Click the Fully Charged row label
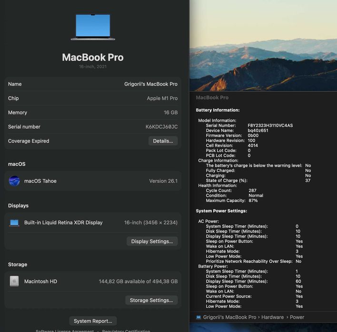This screenshot has width=337, height=332. tap(220, 171)
